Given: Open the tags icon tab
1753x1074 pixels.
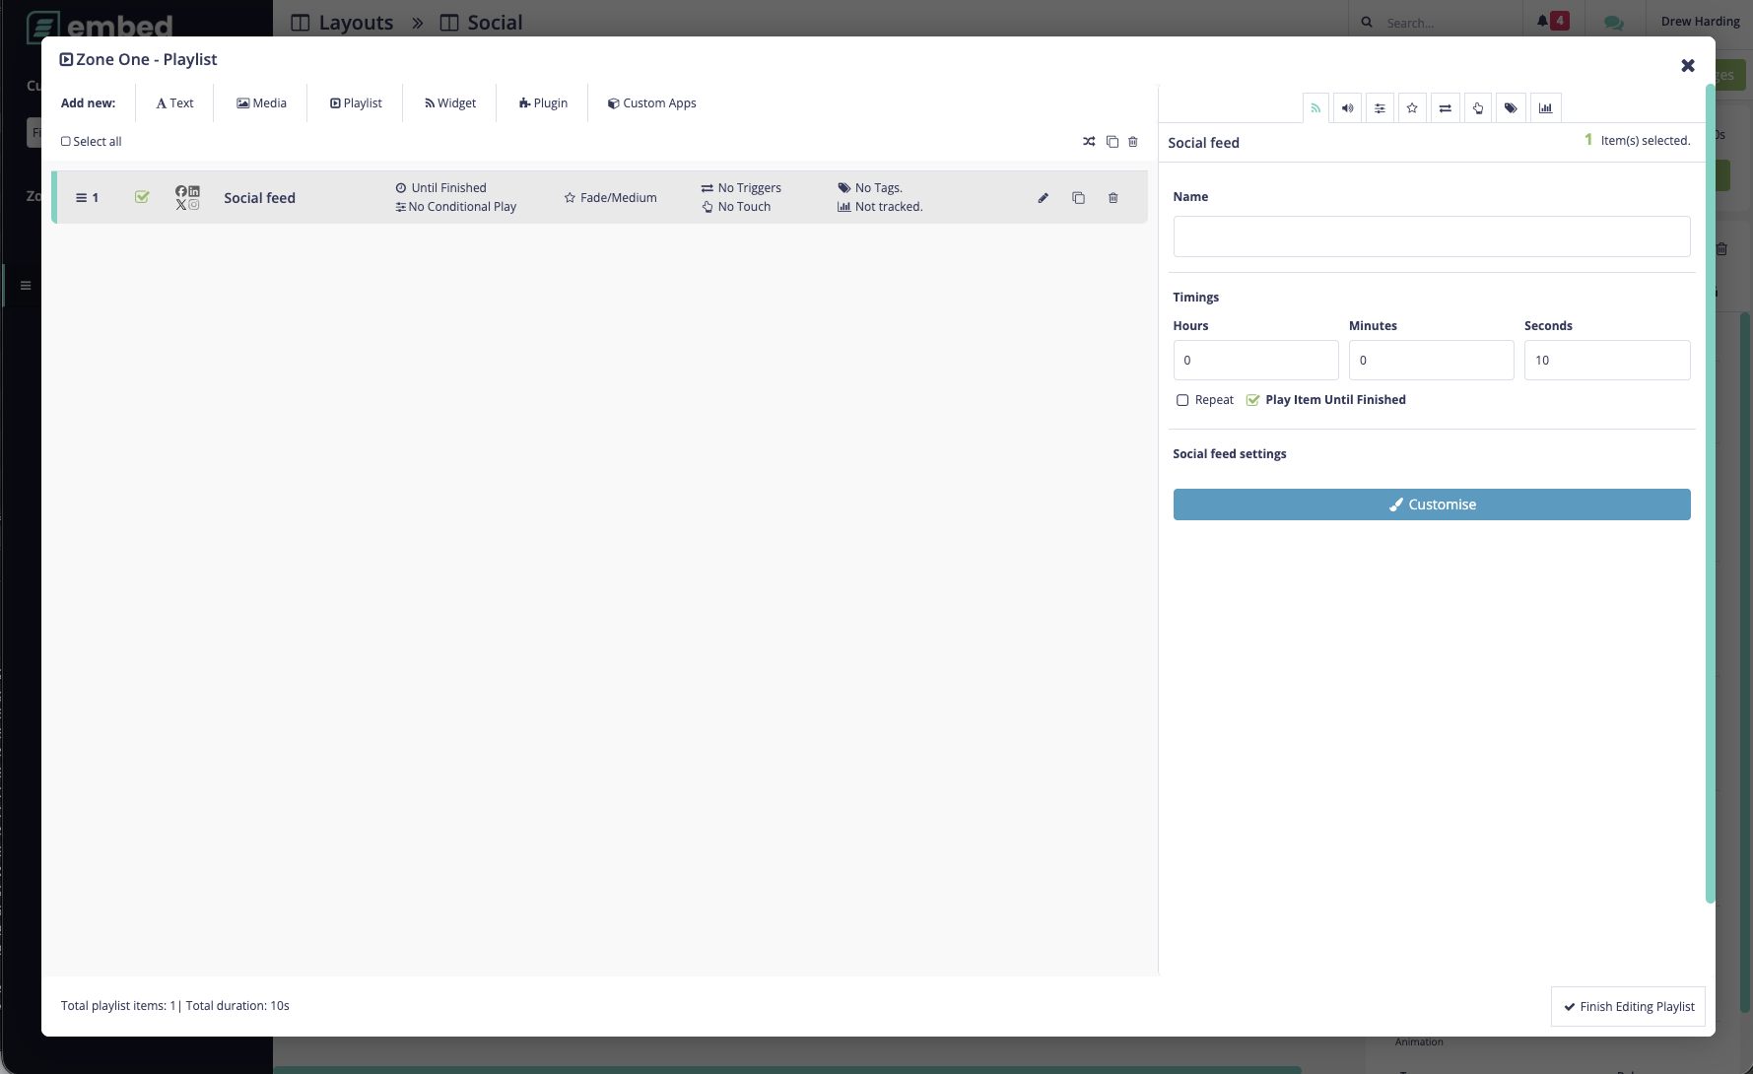Looking at the screenshot, I should pyautogui.click(x=1511, y=107).
